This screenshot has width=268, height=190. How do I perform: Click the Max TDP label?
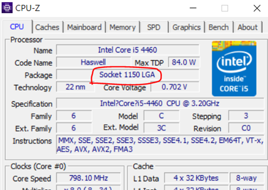(149, 63)
